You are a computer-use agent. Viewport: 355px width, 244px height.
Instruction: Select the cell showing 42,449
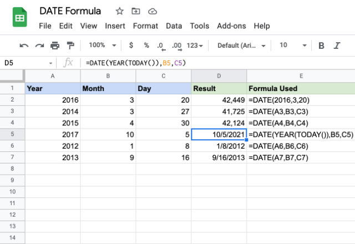[x=219, y=100]
